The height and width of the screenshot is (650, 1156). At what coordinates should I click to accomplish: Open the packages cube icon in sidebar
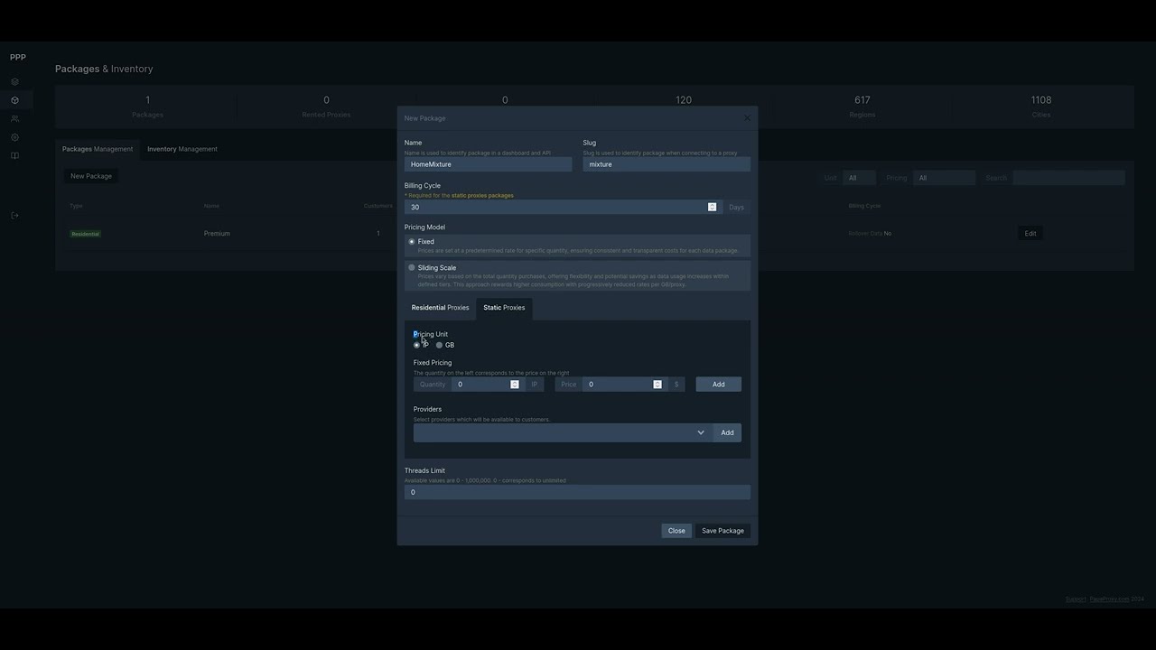tap(14, 100)
